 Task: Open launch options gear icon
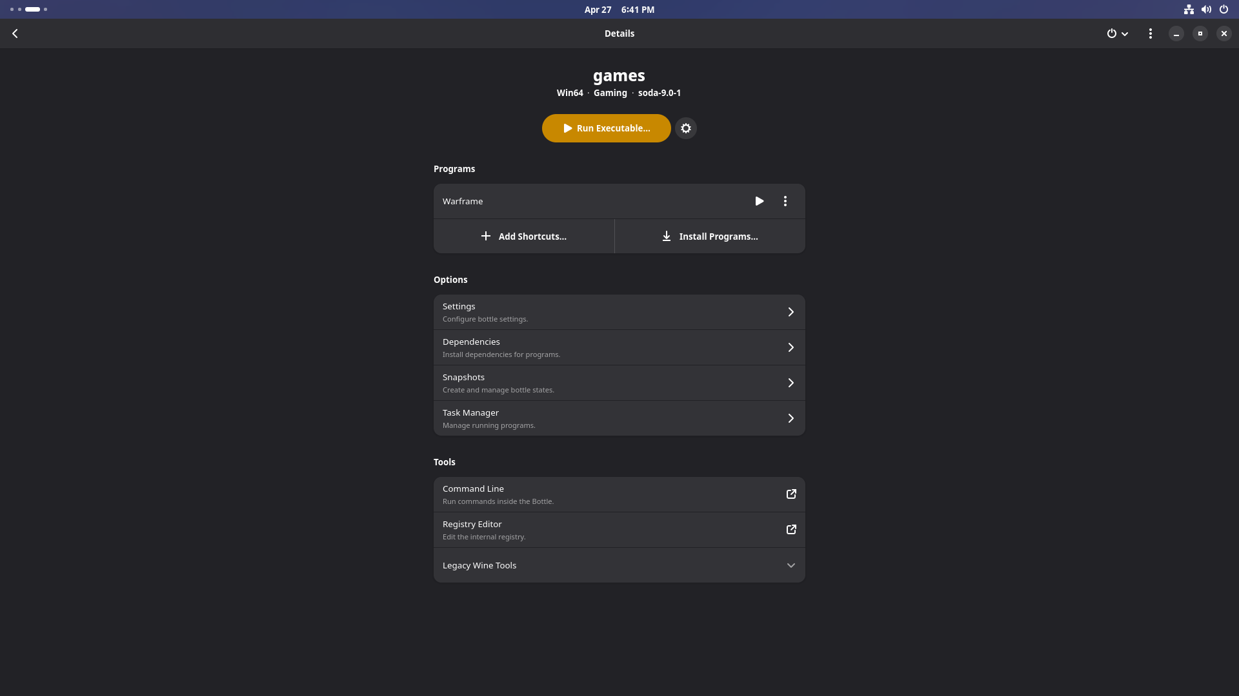[686, 128]
